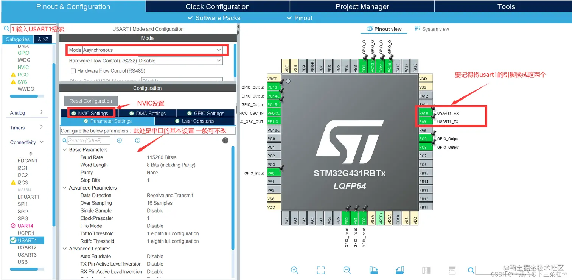Screen dimensions: 572x280
Task: Click the Reset Configuration button
Action: click(x=91, y=101)
